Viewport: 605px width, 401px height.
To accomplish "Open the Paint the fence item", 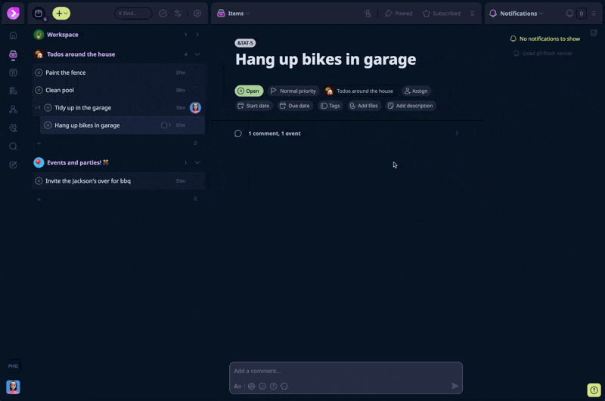I will 119,72.
